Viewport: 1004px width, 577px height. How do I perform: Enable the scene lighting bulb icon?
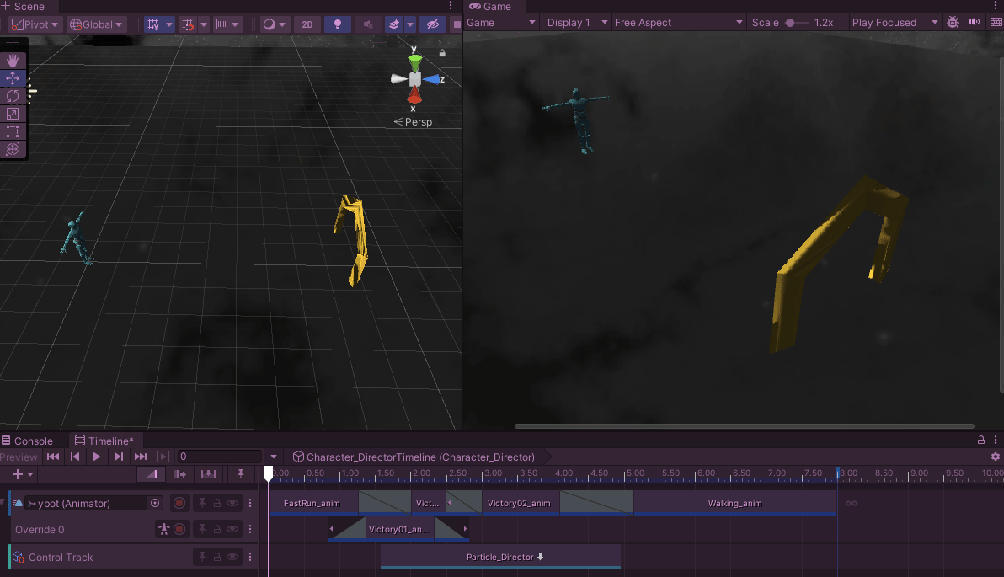tap(338, 24)
